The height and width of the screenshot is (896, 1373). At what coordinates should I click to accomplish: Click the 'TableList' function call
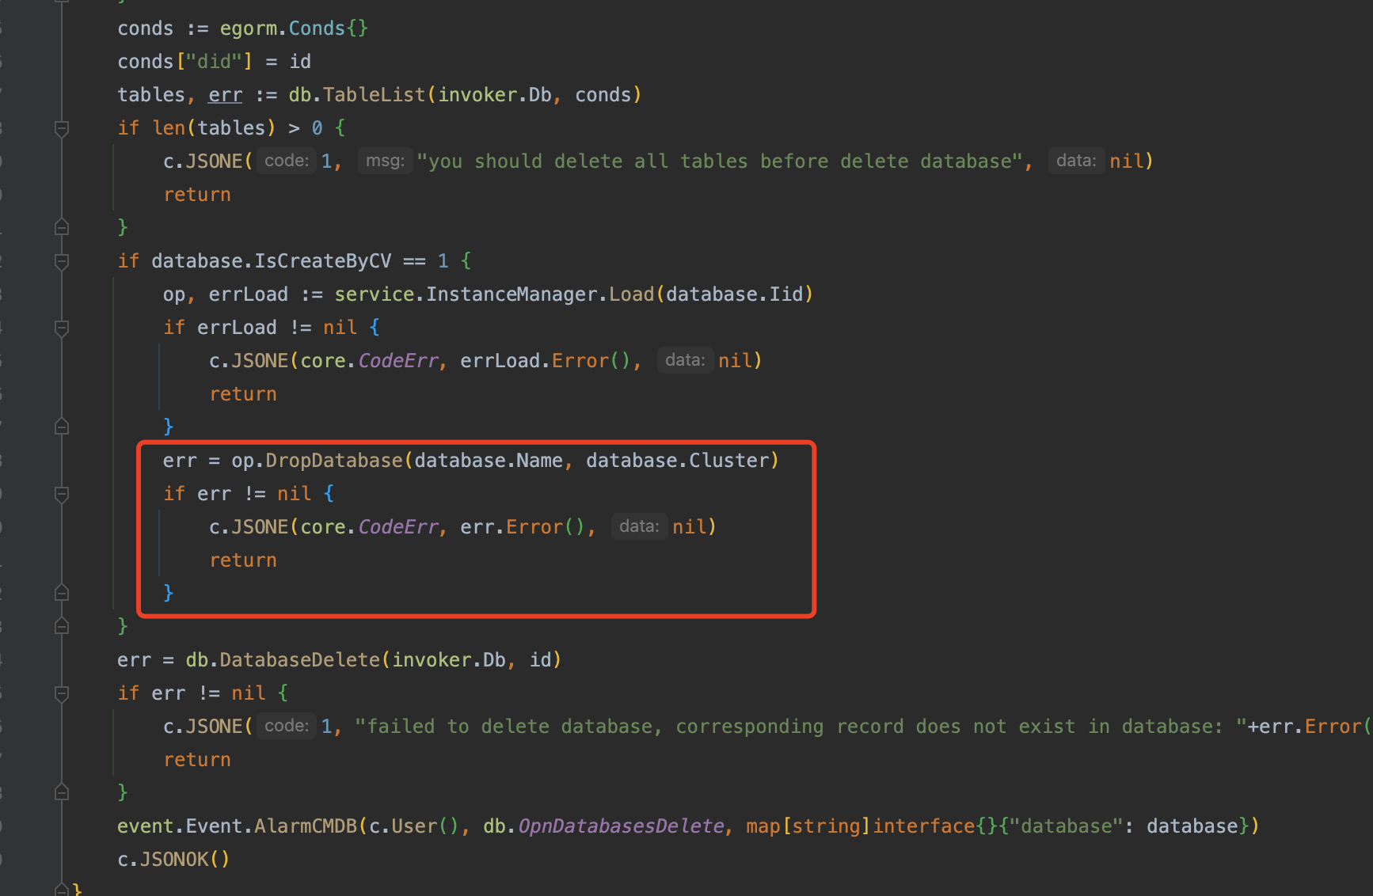(375, 95)
